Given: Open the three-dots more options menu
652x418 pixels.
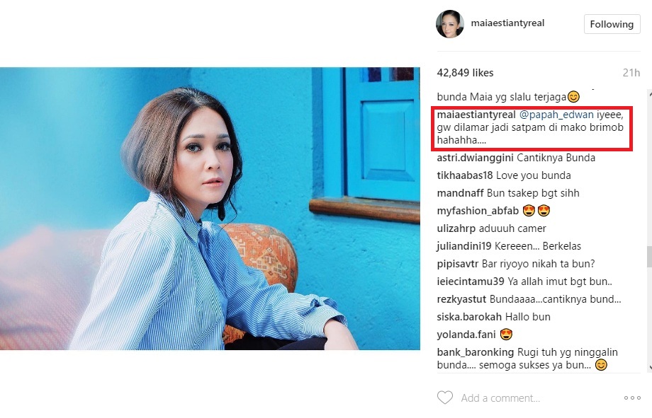Looking at the screenshot, I should pyautogui.click(x=632, y=397).
